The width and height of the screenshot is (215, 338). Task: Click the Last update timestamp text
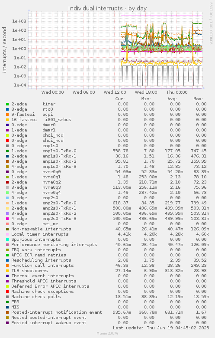[x=161, y=328]
